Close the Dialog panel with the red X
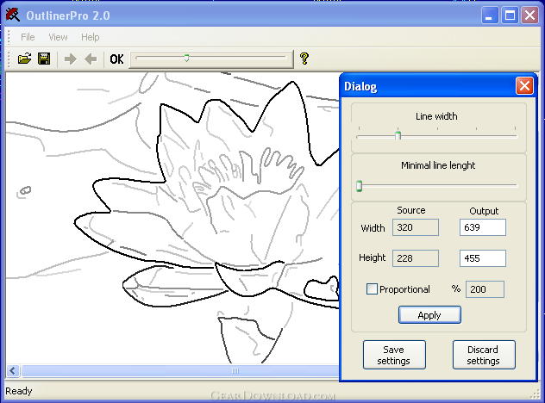This screenshot has width=545, height=403. (x=524, y=86)
